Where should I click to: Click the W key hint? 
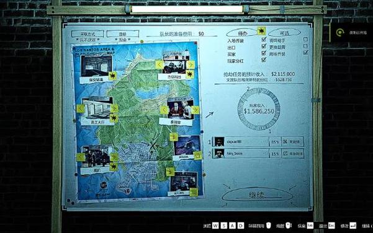(215, 226)
